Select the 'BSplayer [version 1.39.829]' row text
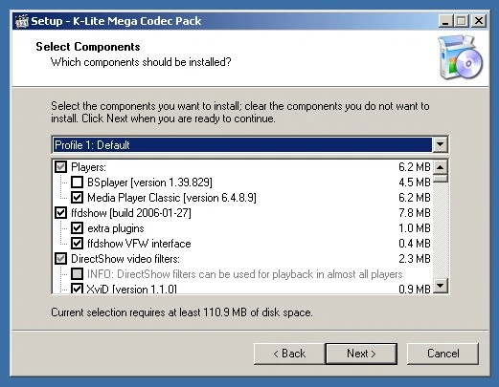 click(149, 183)
